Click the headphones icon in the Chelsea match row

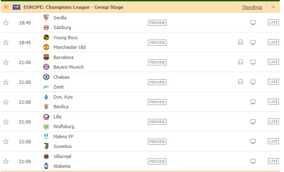click(240, 82)
